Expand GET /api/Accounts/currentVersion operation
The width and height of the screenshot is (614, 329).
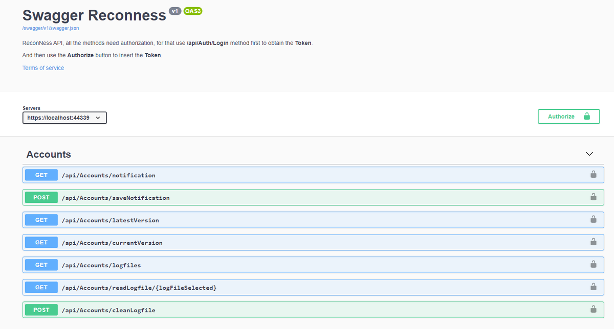pyautogui.click(x=313, y=242)
